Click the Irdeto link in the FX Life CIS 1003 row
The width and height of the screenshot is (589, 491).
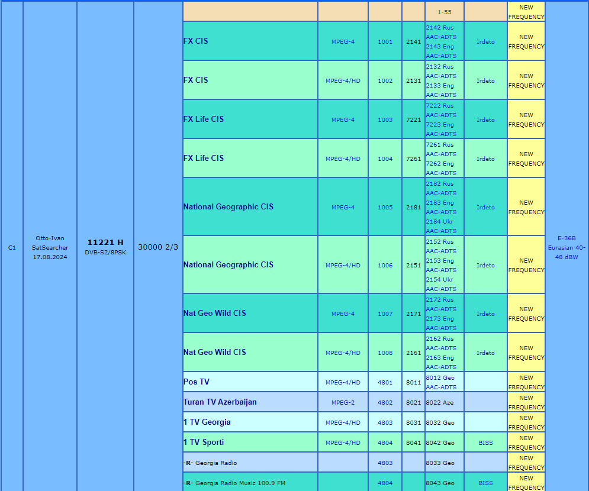485,119
